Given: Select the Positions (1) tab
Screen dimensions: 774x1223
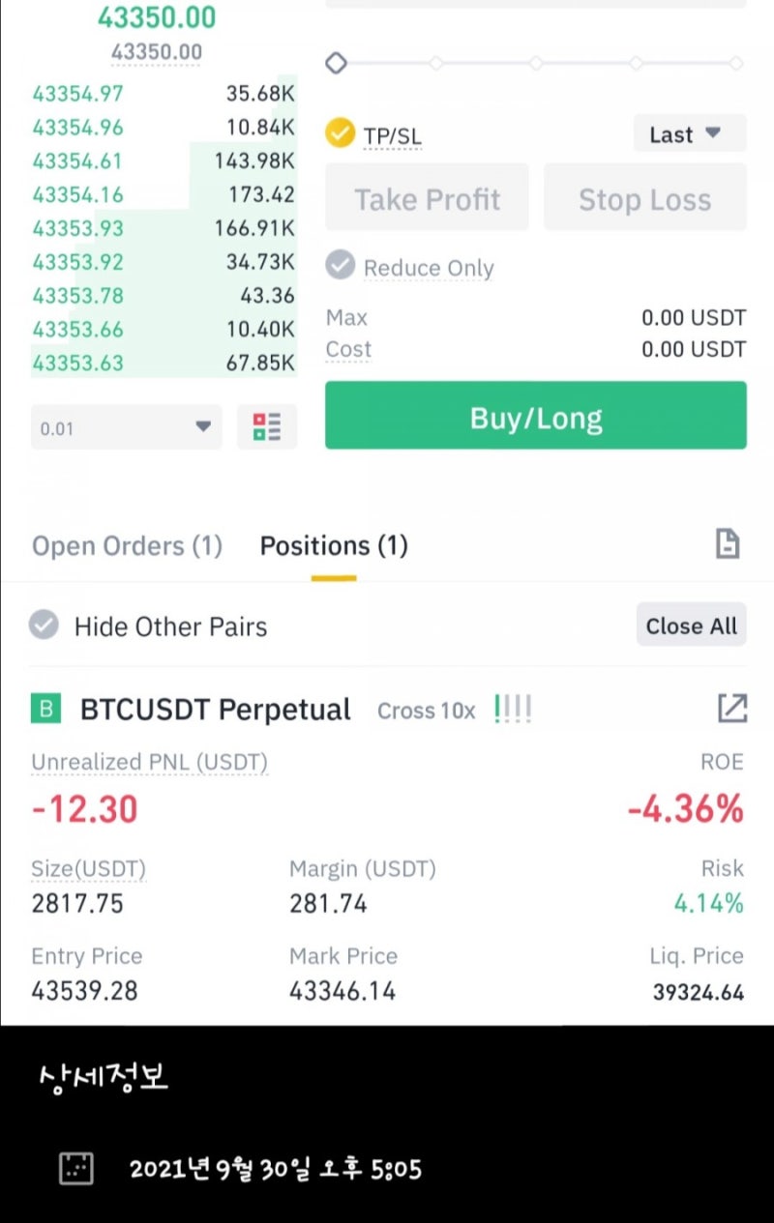Looking at the screenshot, I should coord(334,546).
